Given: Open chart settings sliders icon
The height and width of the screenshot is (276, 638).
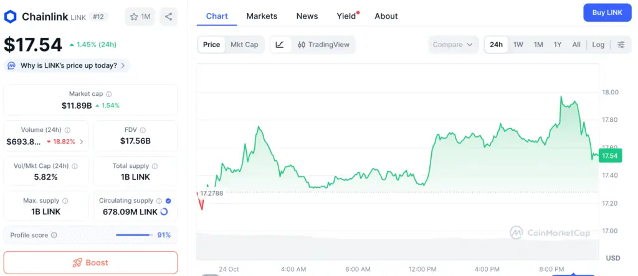Looking at the screenshot, I should point(621,45).
